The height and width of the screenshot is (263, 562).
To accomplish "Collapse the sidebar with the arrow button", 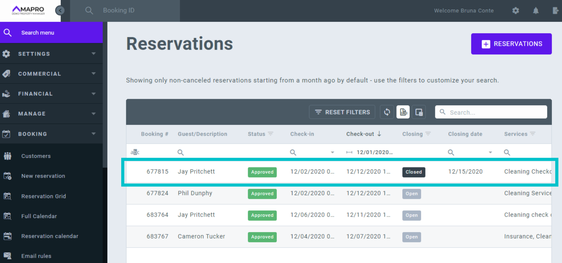I will pos(60,11).
